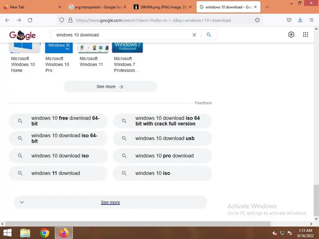The width and height of the screenshot is (319, 239).
Task: Reload the current page
Action: point(30,20)
